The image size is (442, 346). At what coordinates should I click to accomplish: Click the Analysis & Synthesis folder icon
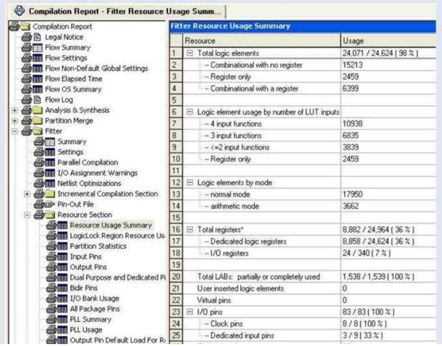click(x=37, y=110)
